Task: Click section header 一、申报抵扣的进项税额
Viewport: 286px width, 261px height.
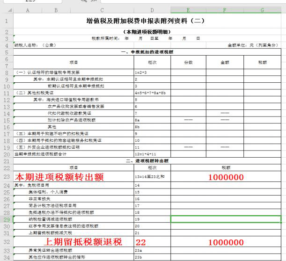Action: (147, 52)
